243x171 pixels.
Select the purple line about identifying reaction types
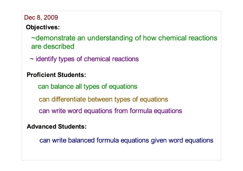(84, 59)
